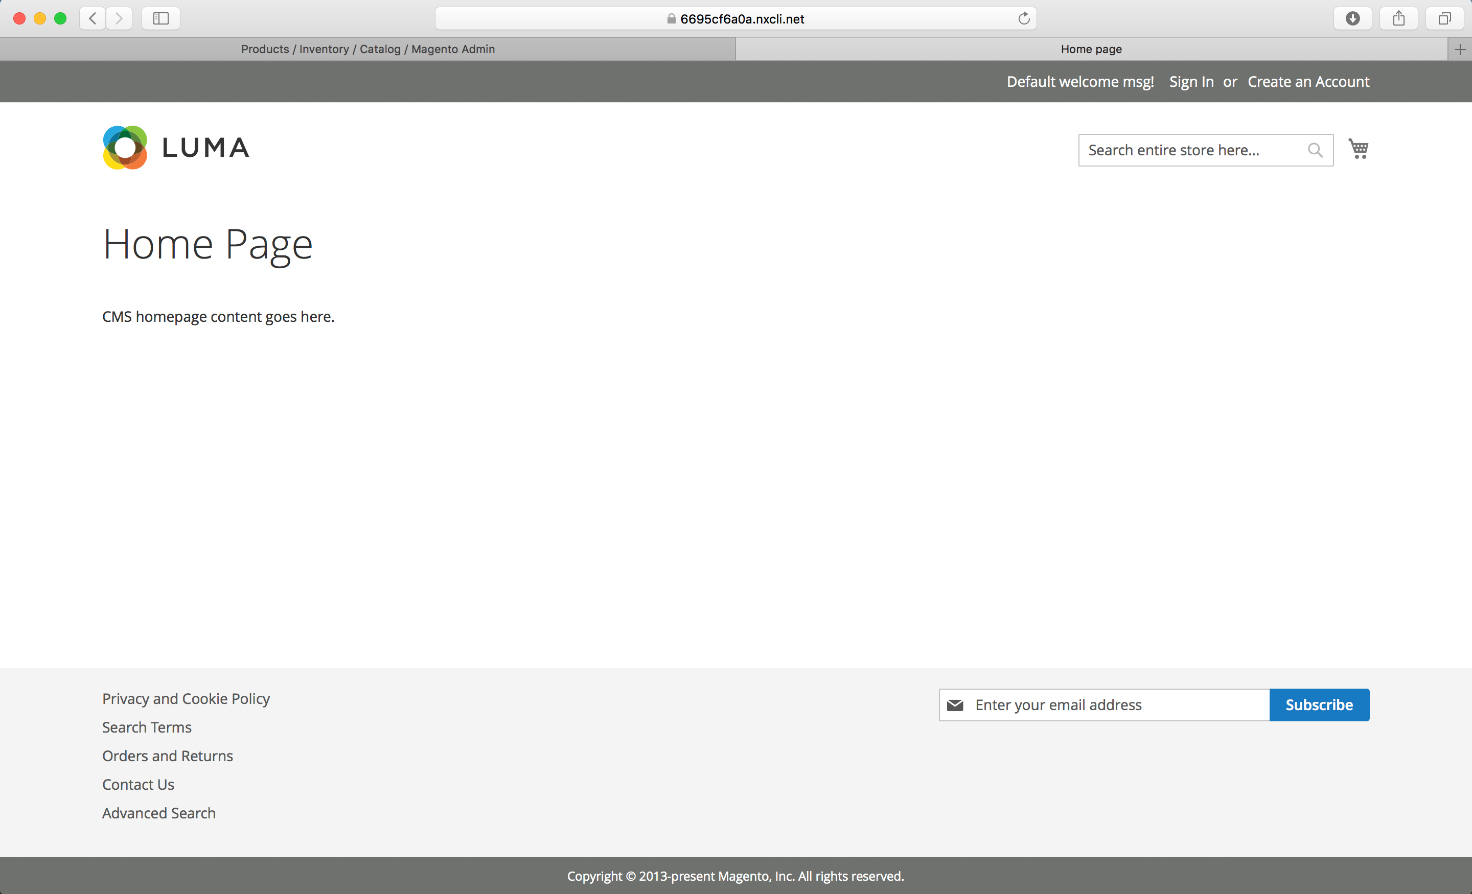
Task: Open Create an Account link
Action: pyautogui.click(x=1308, y=82)
